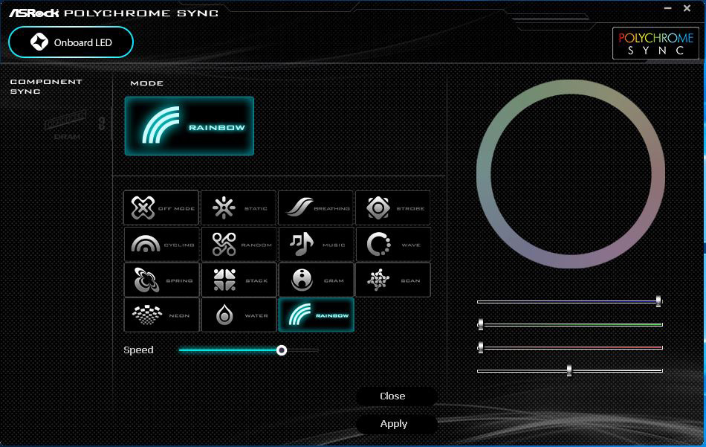Choose the Scan lighting effect
The height and width of the screenshot is (447, 706).
(393, 280)
